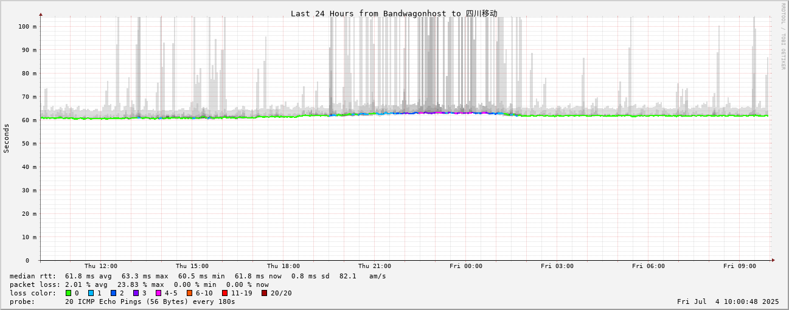Click the '70 m' y-axis value
The height and width of the screenshot is (310, 789).
29,97
